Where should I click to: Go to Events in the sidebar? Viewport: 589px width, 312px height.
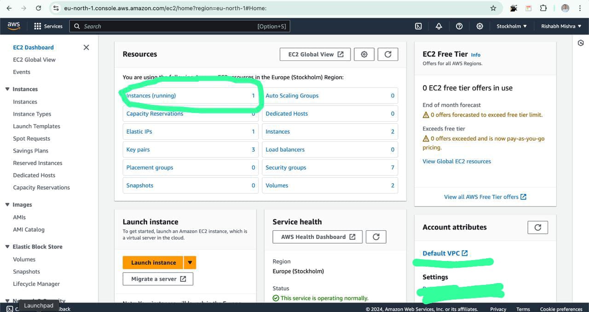tap(22, 72)
